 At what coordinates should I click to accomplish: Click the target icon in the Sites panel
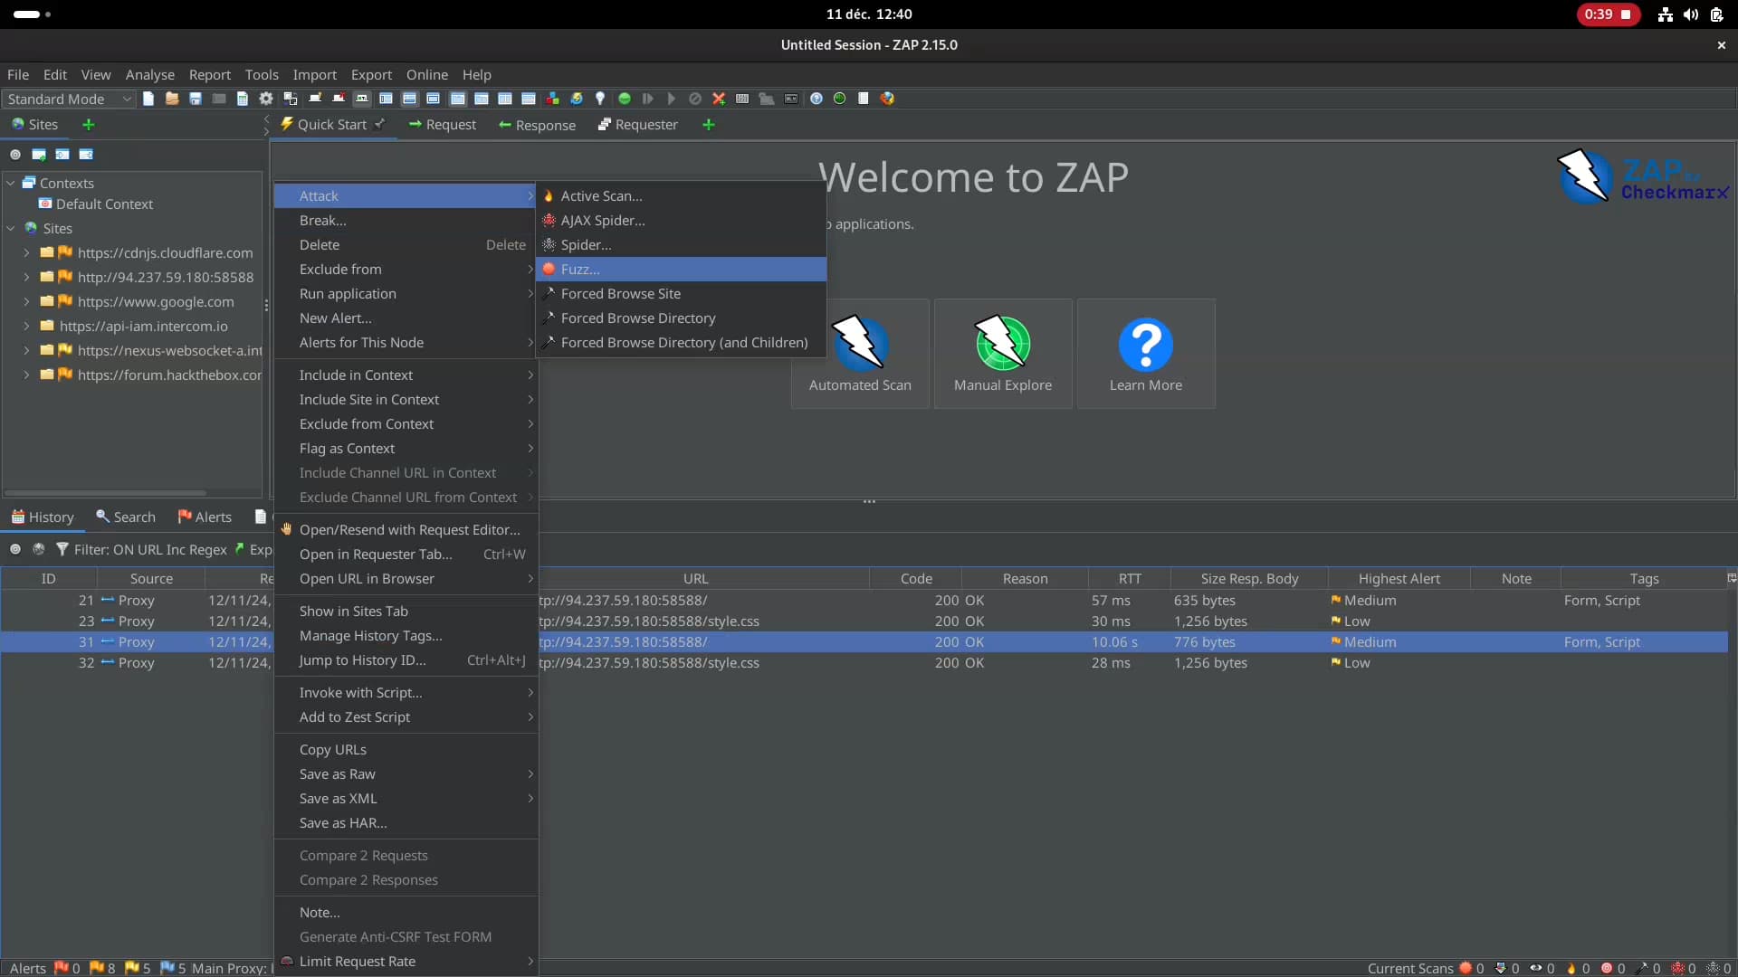pyautogui.click(x=15, y=155)
